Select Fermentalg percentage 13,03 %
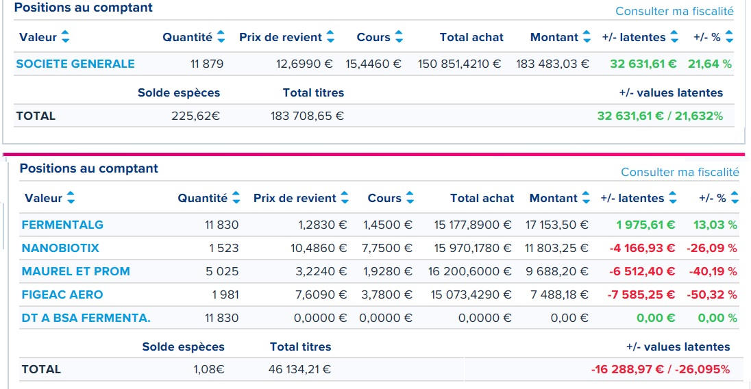The width and height of the screenshot is (751, 389). [x=715, y=225]
